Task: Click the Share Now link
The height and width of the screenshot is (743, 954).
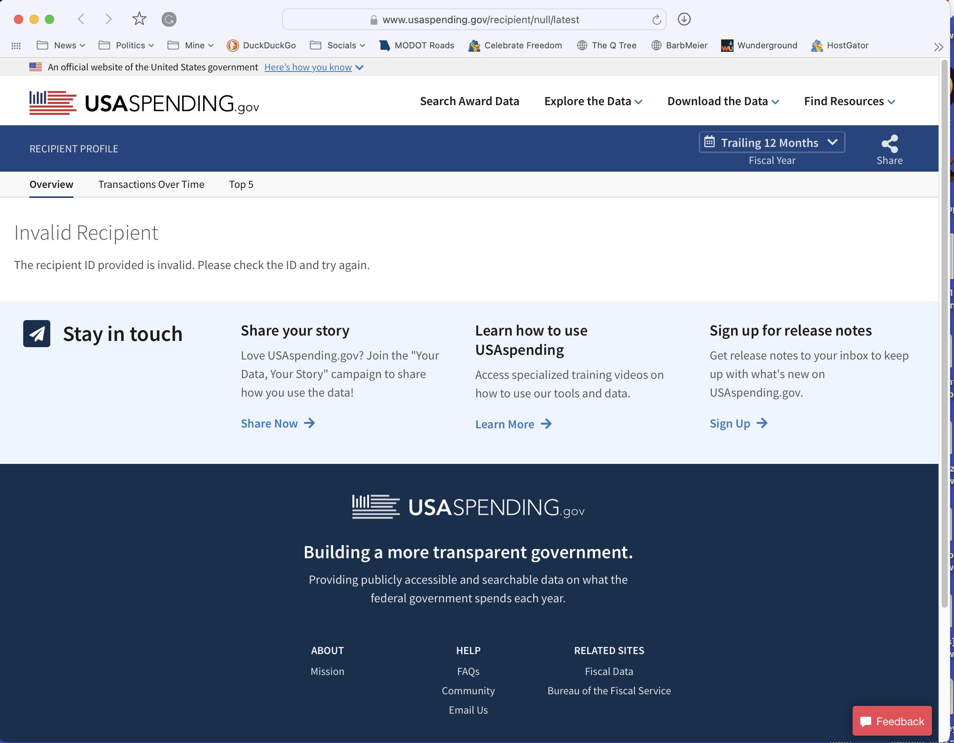Action: pyautogui.click(x=278, y=423)
